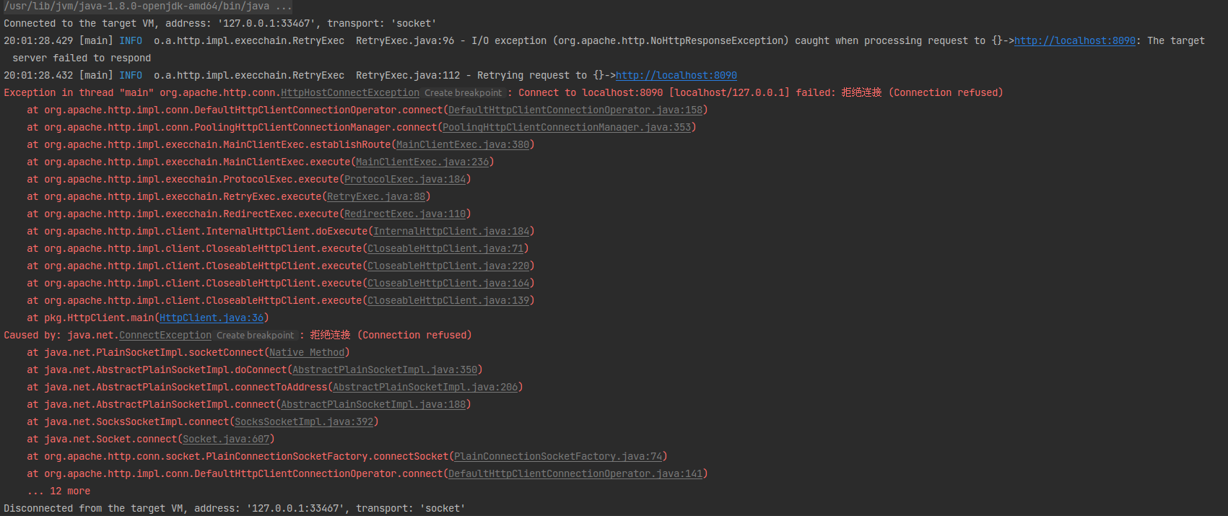1228x516 pixels.
Task: Go to AbstractPlainSocketImpl.java:188
Action: click(x=373, y=404)
